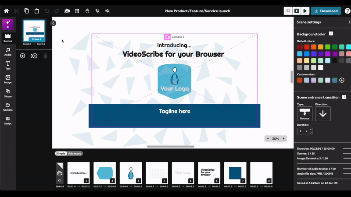Viewport: 351px width, 197px height.
Task: Decrease the transition duration
Action: tap(311, 133)
